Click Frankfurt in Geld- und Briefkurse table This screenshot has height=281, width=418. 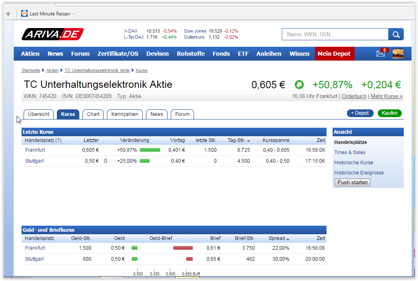(x=35, y=248)
